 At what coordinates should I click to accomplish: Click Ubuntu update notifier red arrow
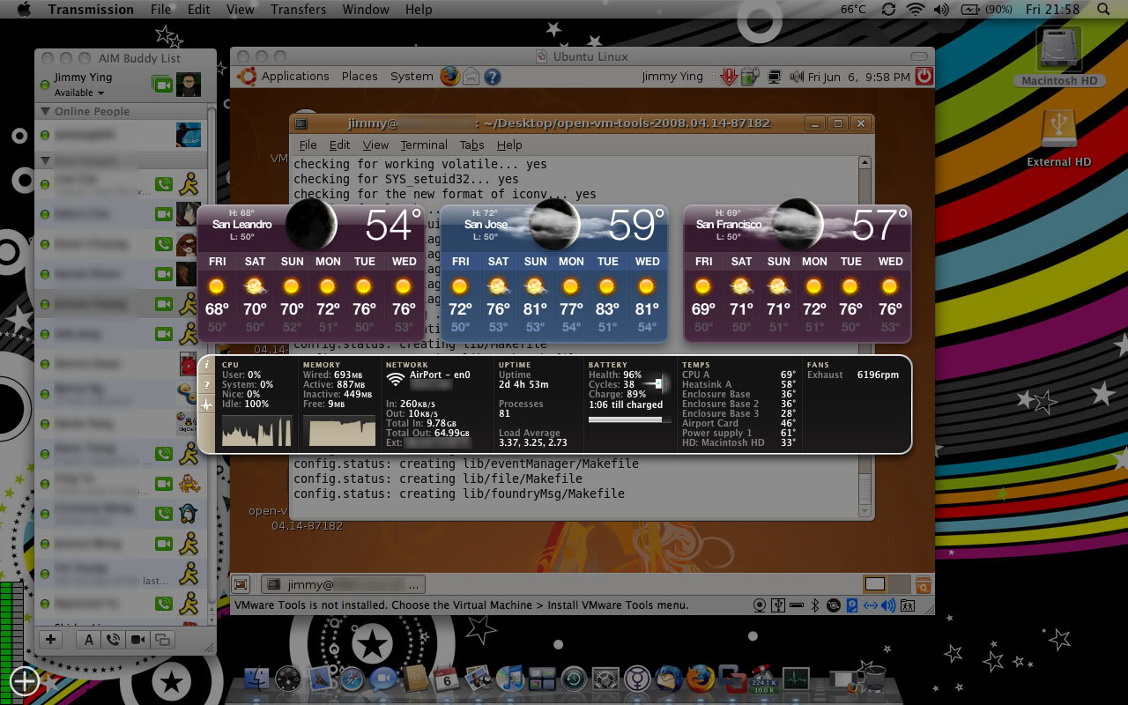728,77
